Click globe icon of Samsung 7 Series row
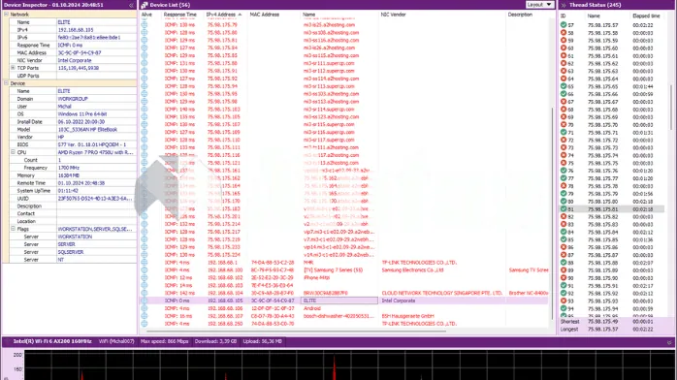 coord(145,270)
